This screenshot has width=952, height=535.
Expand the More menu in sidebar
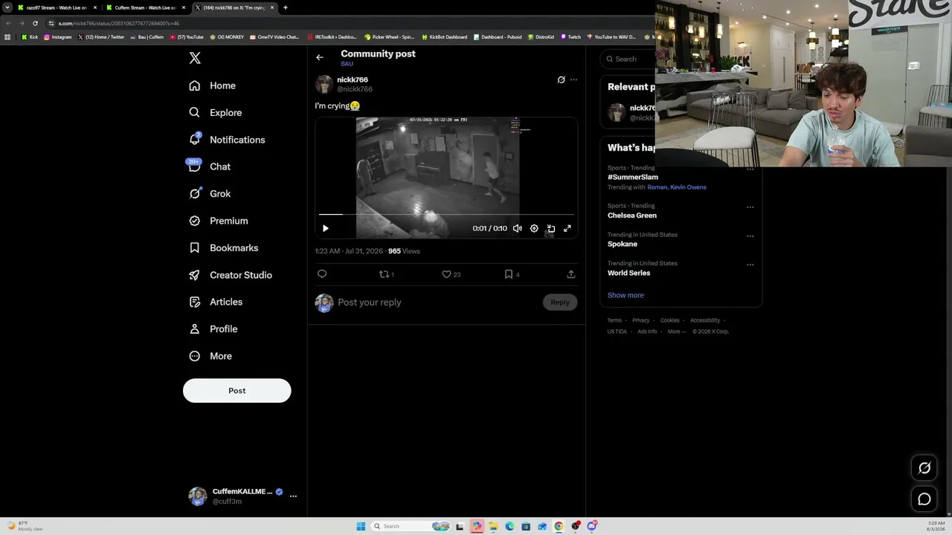(x=210, y=356)
